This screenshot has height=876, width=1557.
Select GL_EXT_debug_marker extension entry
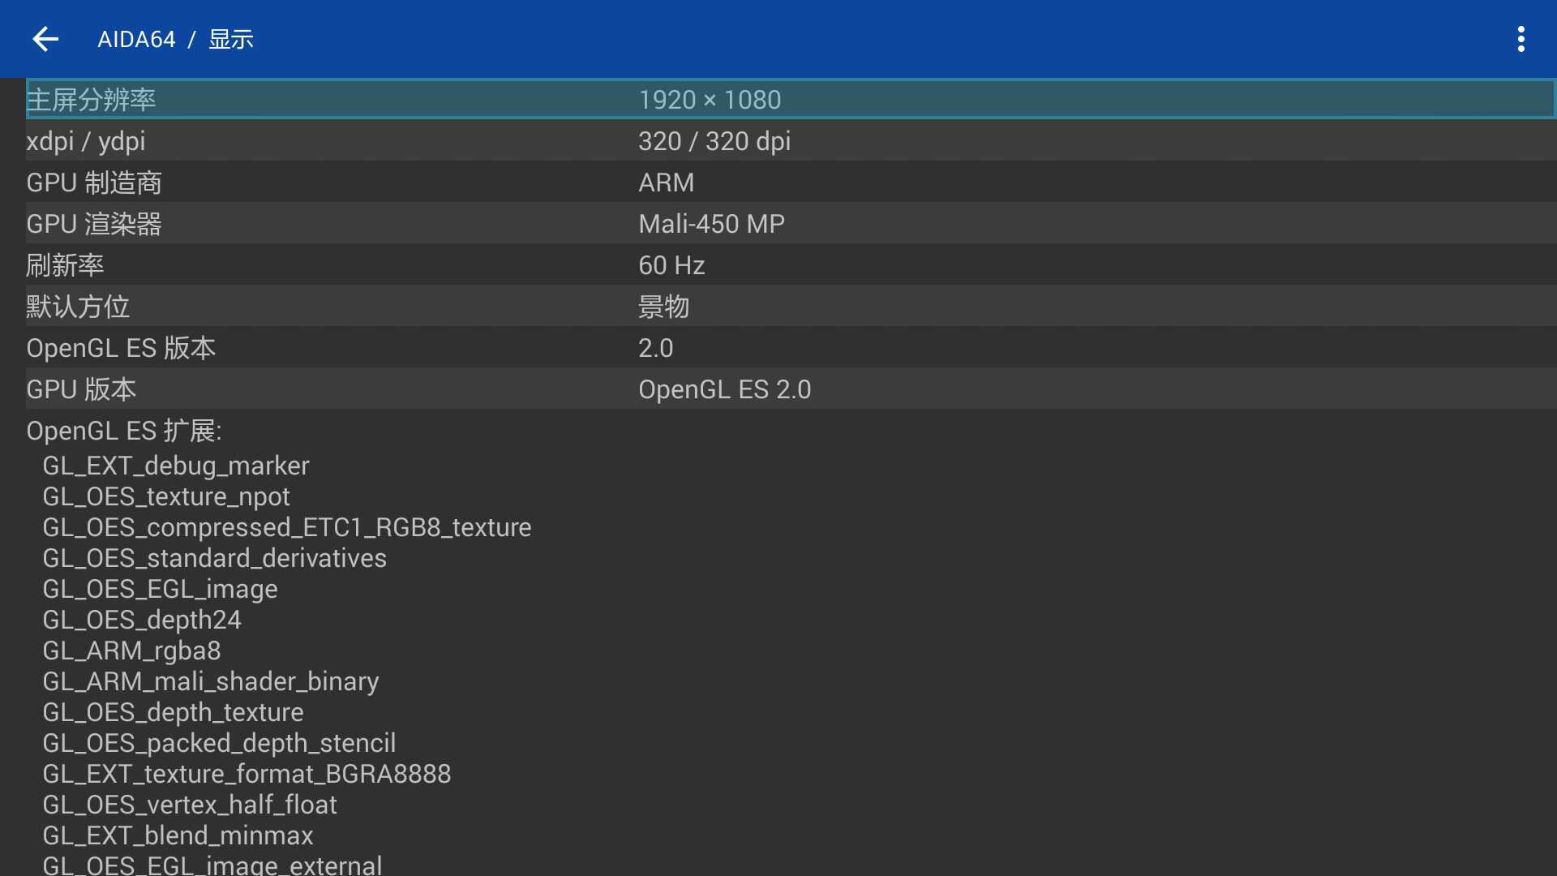[176, 466]
